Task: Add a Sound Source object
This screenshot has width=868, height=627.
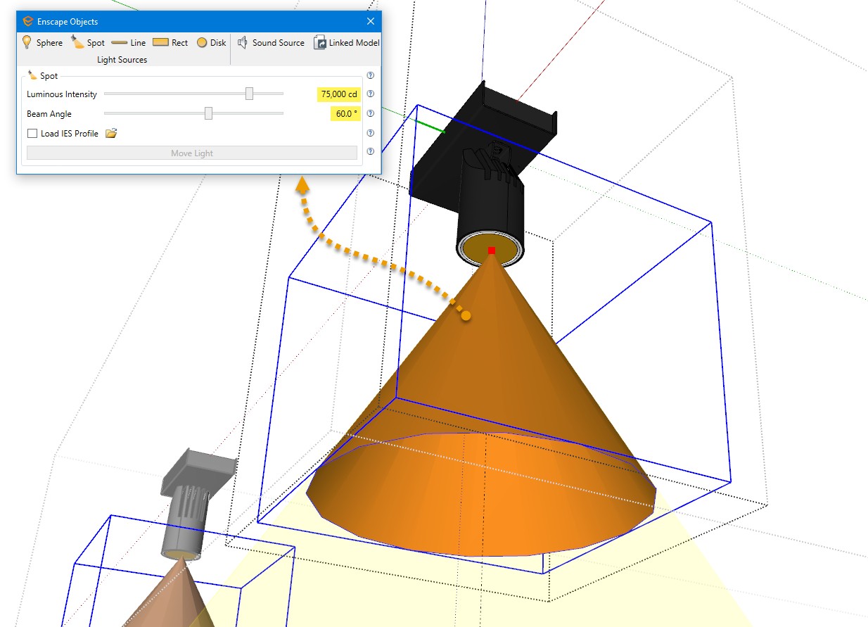Action: (x=271, y=43)
